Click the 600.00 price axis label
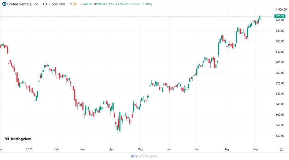 (x=280, y=115)
